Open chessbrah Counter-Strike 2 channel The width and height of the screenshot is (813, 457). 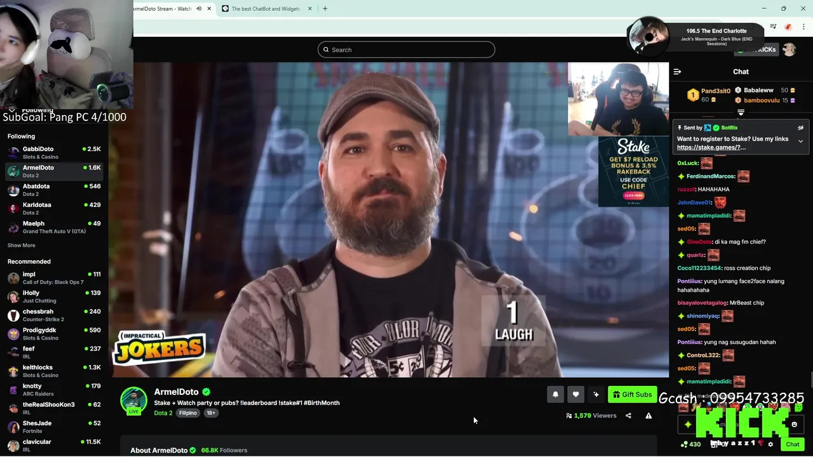tap(54, 315)
